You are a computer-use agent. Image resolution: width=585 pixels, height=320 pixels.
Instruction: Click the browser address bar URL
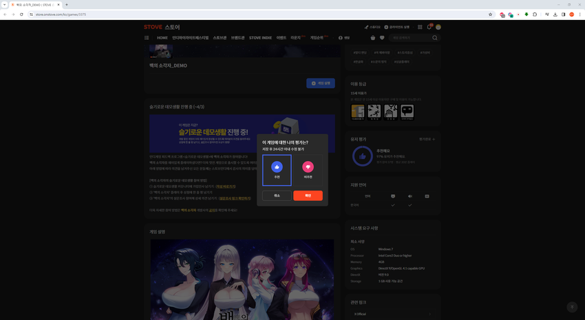[61, 14]
